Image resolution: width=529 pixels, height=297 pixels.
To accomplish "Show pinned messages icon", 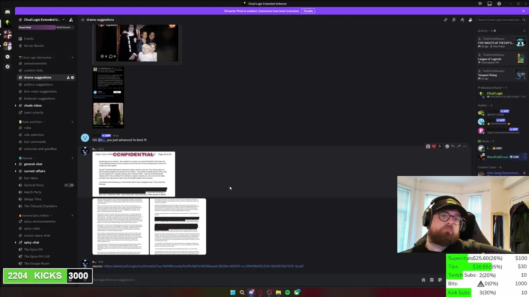I will (462, 20).
